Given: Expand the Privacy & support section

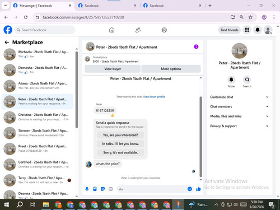Looking at the screenshot, I should point(239,126).
